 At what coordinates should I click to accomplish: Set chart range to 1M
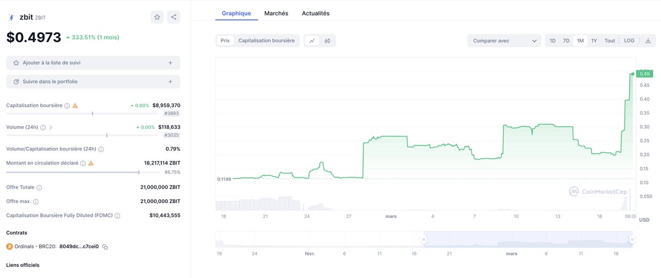coord(580,41)
